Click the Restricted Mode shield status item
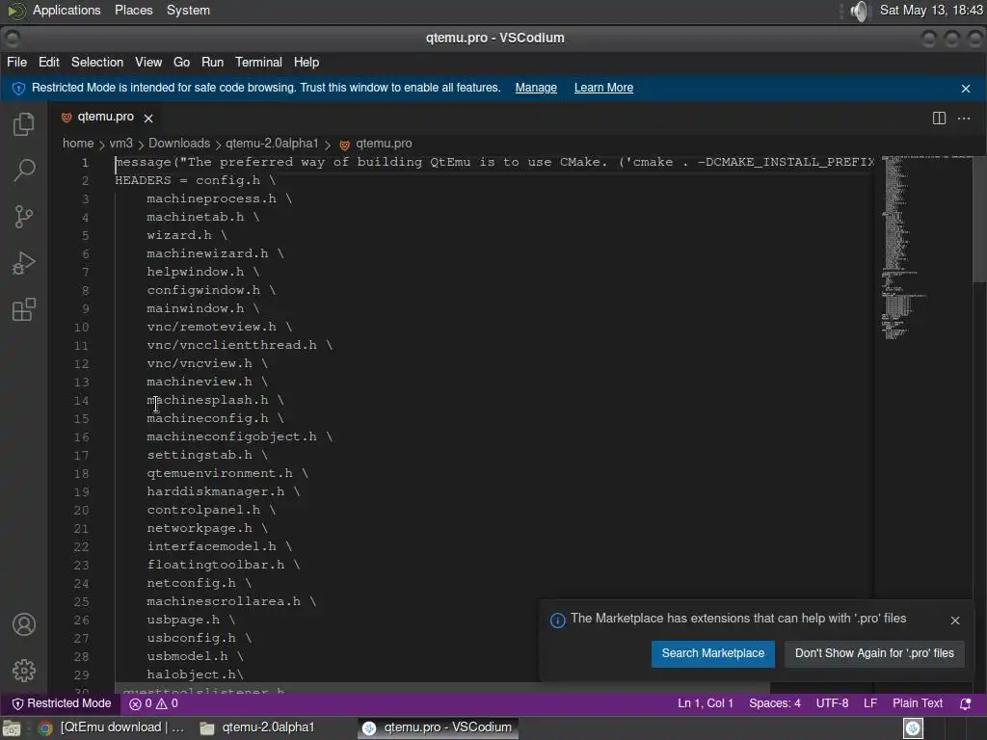This screenshot has width=987, height=740. (x=62, y=703)
